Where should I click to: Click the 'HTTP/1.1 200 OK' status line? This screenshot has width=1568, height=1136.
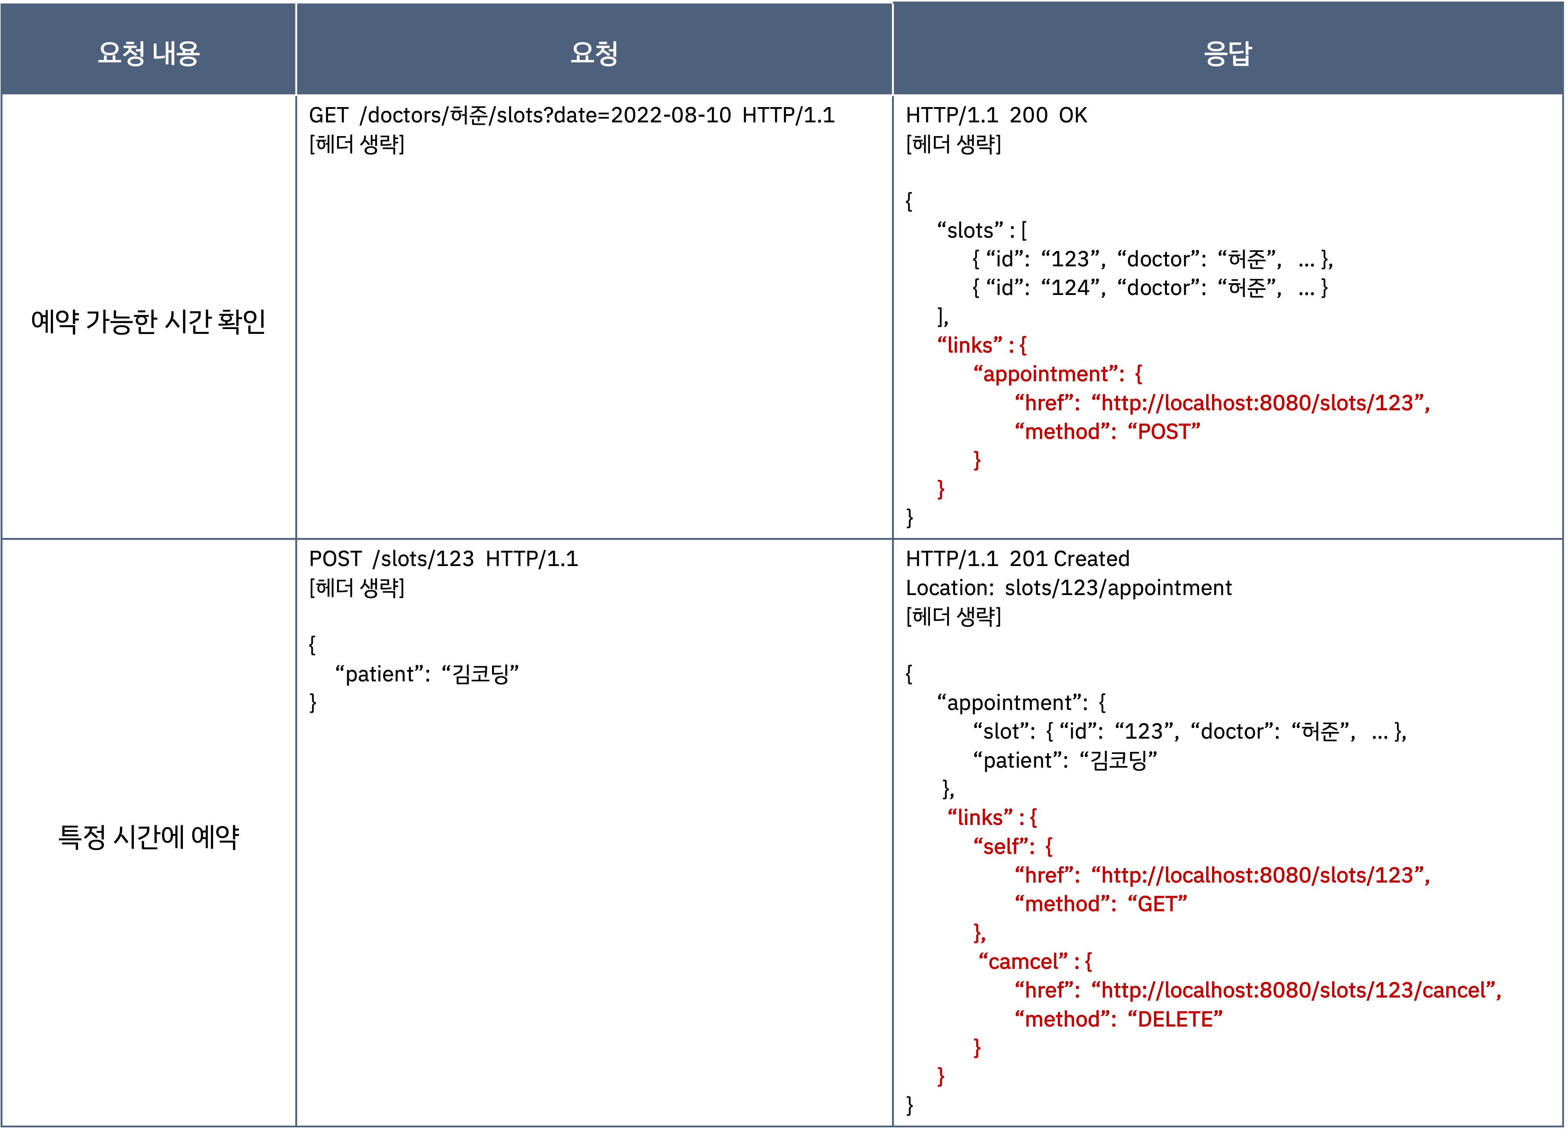click(x=997, y=115)
